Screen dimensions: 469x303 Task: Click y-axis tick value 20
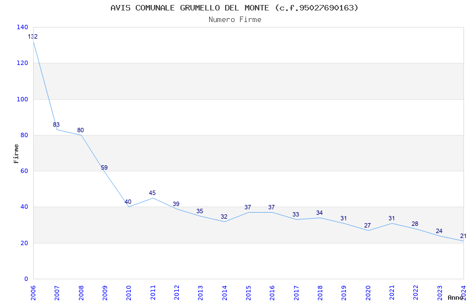click(x=24, y=243)
